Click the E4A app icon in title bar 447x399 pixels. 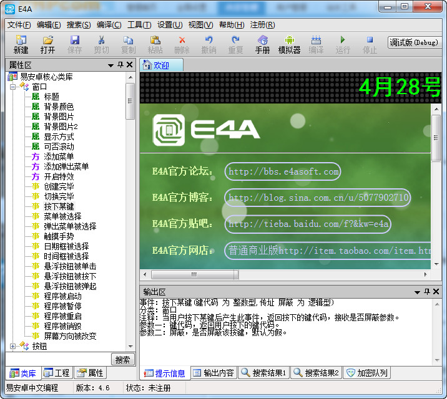pyautogui.click(x=10, y=9)
